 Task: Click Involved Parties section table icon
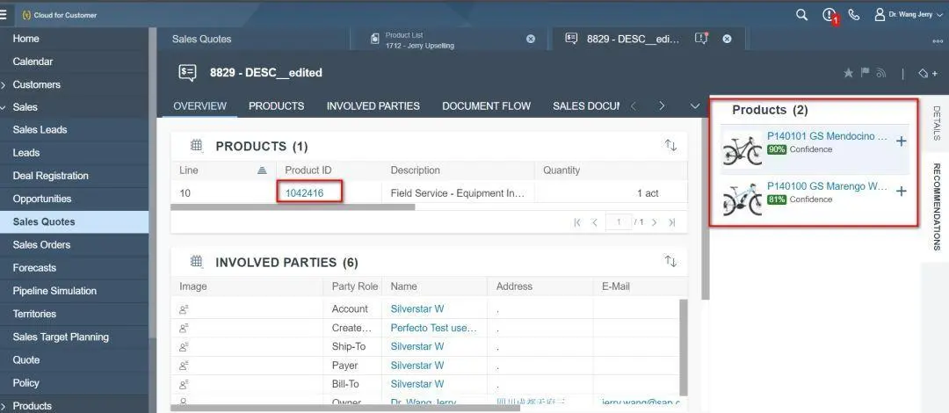tap(196, 262)
